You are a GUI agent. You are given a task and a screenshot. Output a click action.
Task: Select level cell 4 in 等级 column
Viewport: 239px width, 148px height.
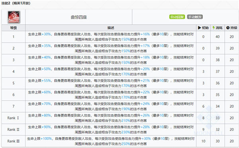[x=14, y=71]
